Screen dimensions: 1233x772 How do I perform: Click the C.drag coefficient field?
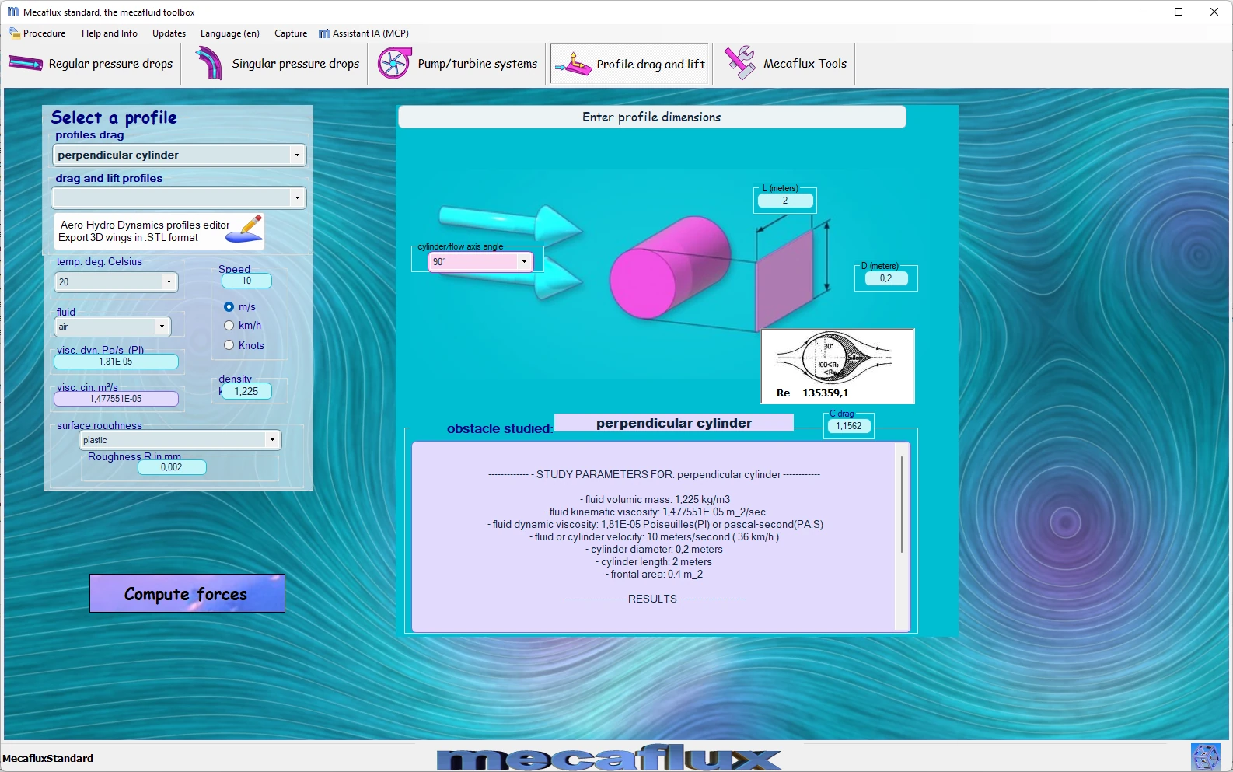pyautogui.click(x=849, y=426)
